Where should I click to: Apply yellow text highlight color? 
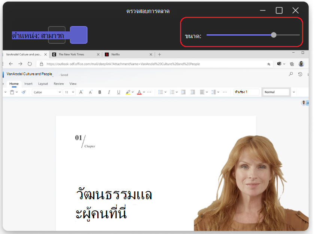pyautogui.click(x=128, y=92)
